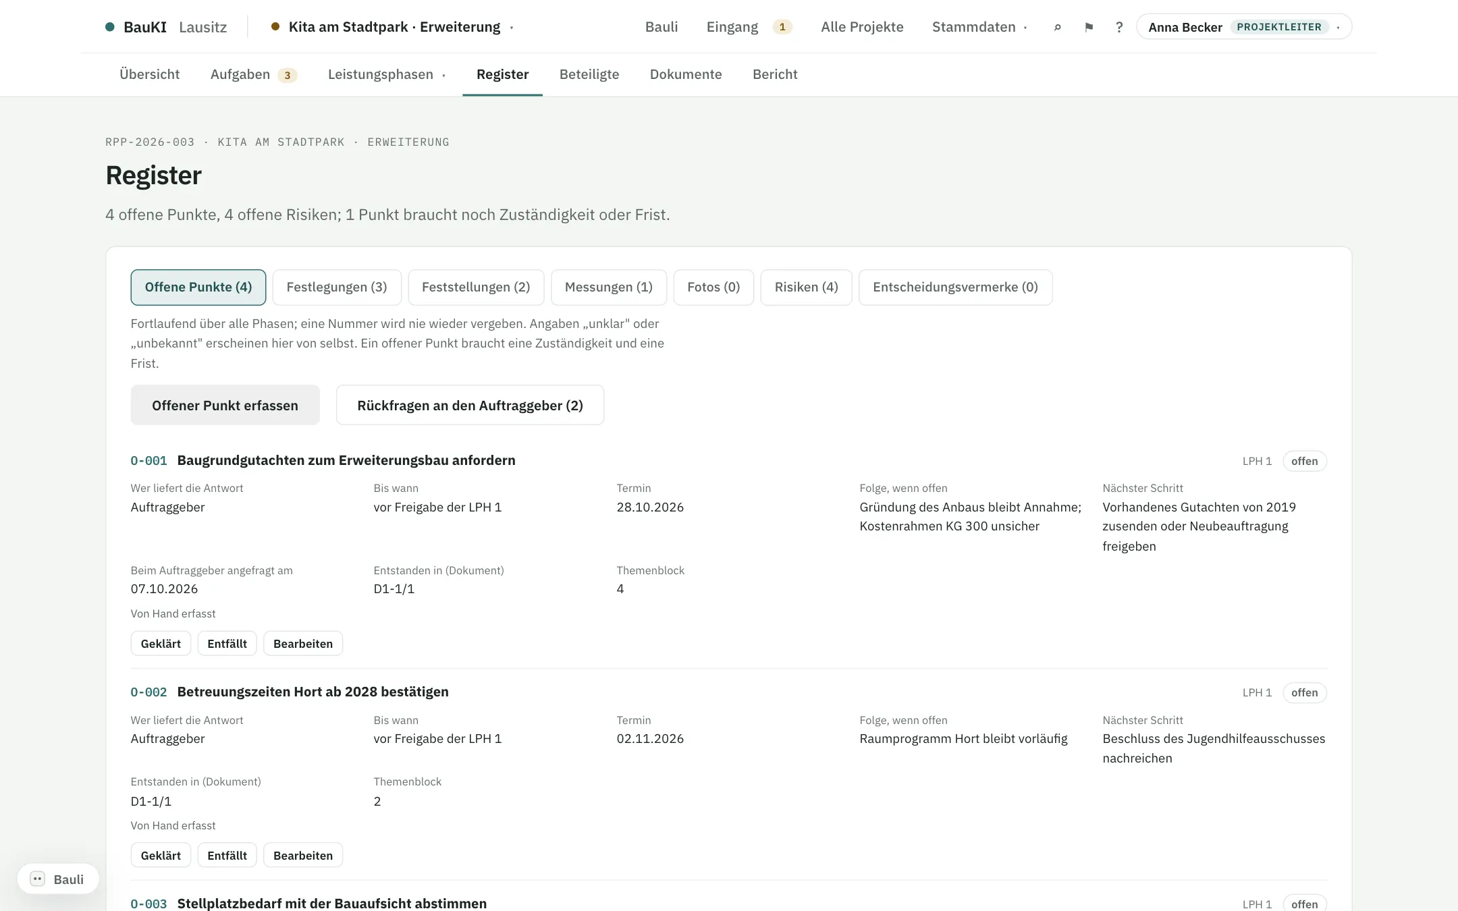Open title Betreuungszeiten Hort ab 2028 bestätigen
The width and height of the screenshot is (1458, 911).
(313, 692)
